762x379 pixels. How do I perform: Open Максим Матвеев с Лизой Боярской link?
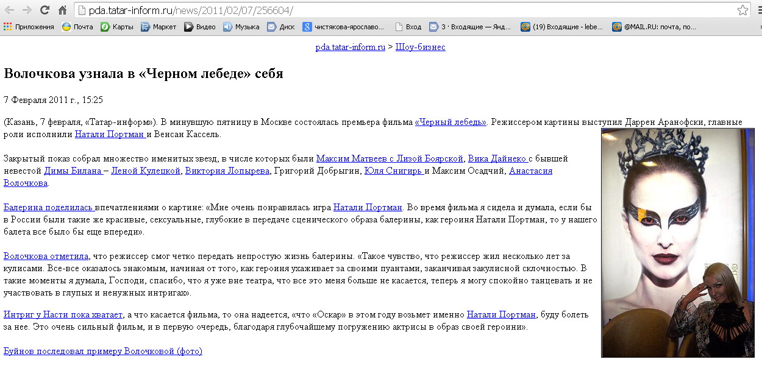[x=390, y=158]
